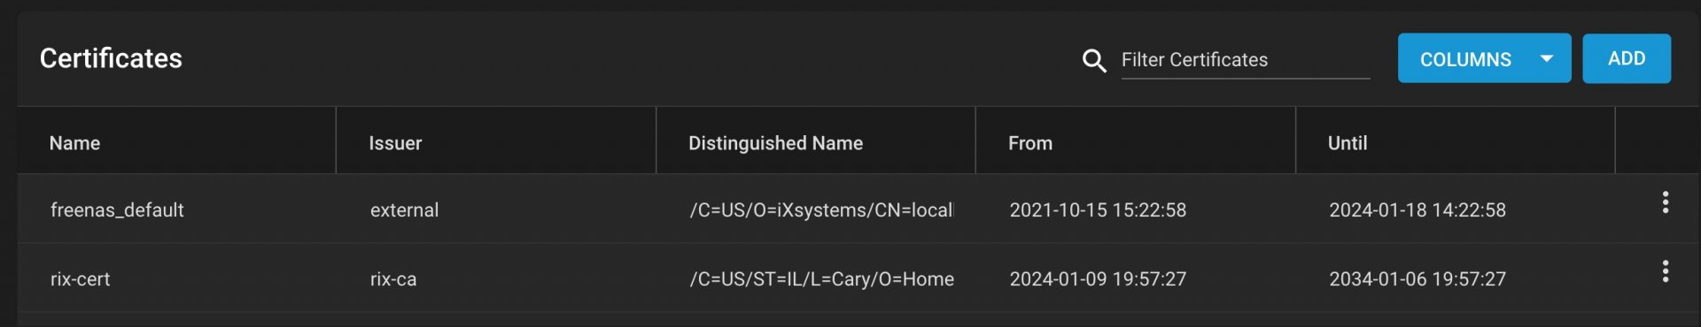Click the Cary distinguished name cell

821,279
